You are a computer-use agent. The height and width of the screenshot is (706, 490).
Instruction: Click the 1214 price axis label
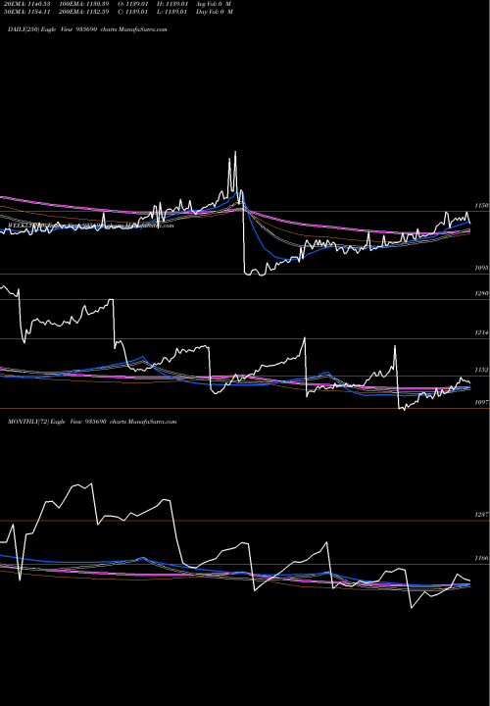[x=482, y=332]
